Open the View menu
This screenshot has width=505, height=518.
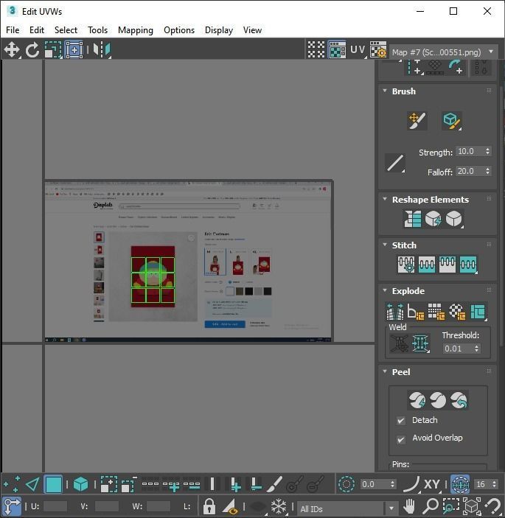tap(252, 30)
